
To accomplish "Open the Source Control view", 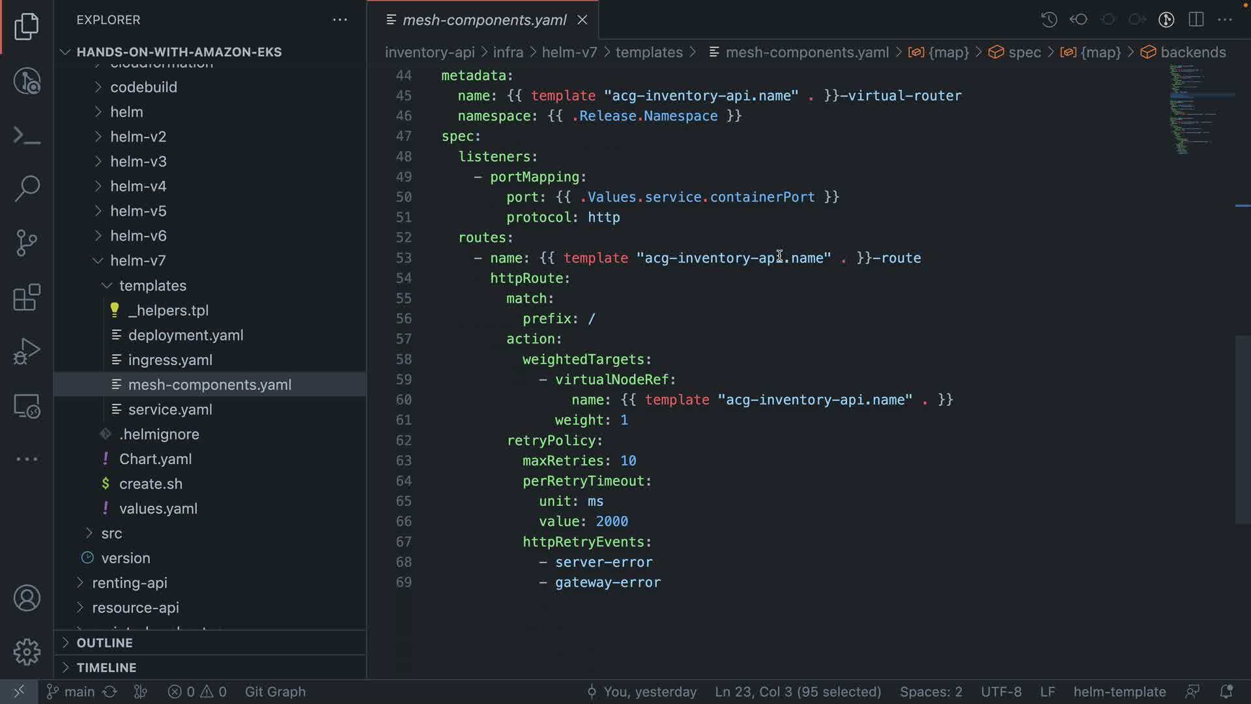I will tap(27, 243).
